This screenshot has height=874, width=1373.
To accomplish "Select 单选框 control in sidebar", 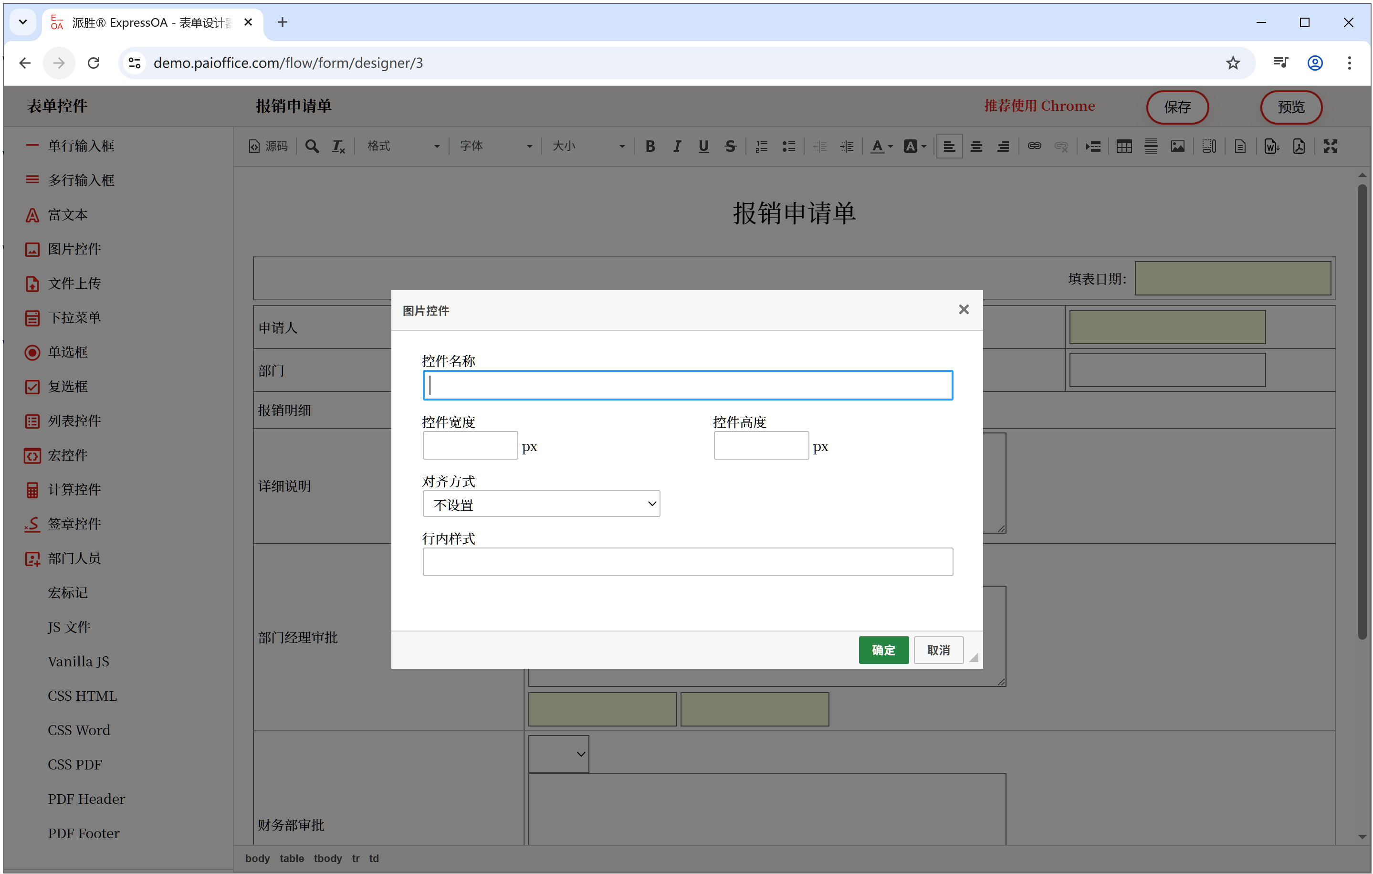I will tap(67, 352).
